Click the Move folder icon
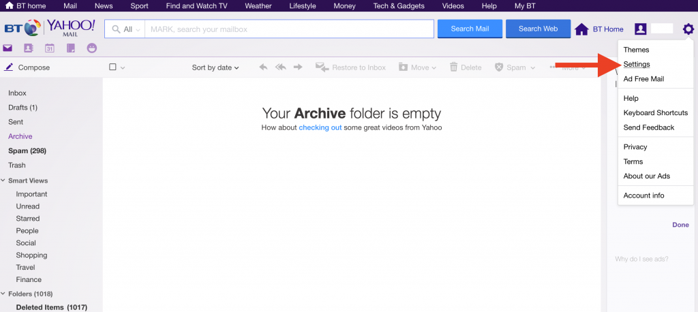This screenshot has width=698, height=312. [403, 67]
